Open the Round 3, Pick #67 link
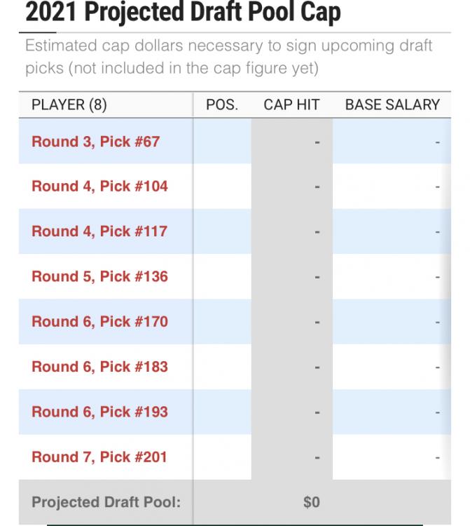The image size is (470, 526). pyautogui.click(x=95, y=142)
